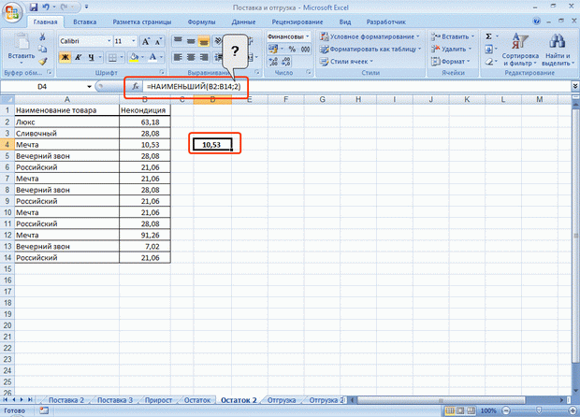
Task: Open Стили ячеек gallery
Action: [347, 62]
